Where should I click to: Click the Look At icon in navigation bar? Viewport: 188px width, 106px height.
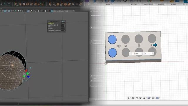(x=133, y=98)
